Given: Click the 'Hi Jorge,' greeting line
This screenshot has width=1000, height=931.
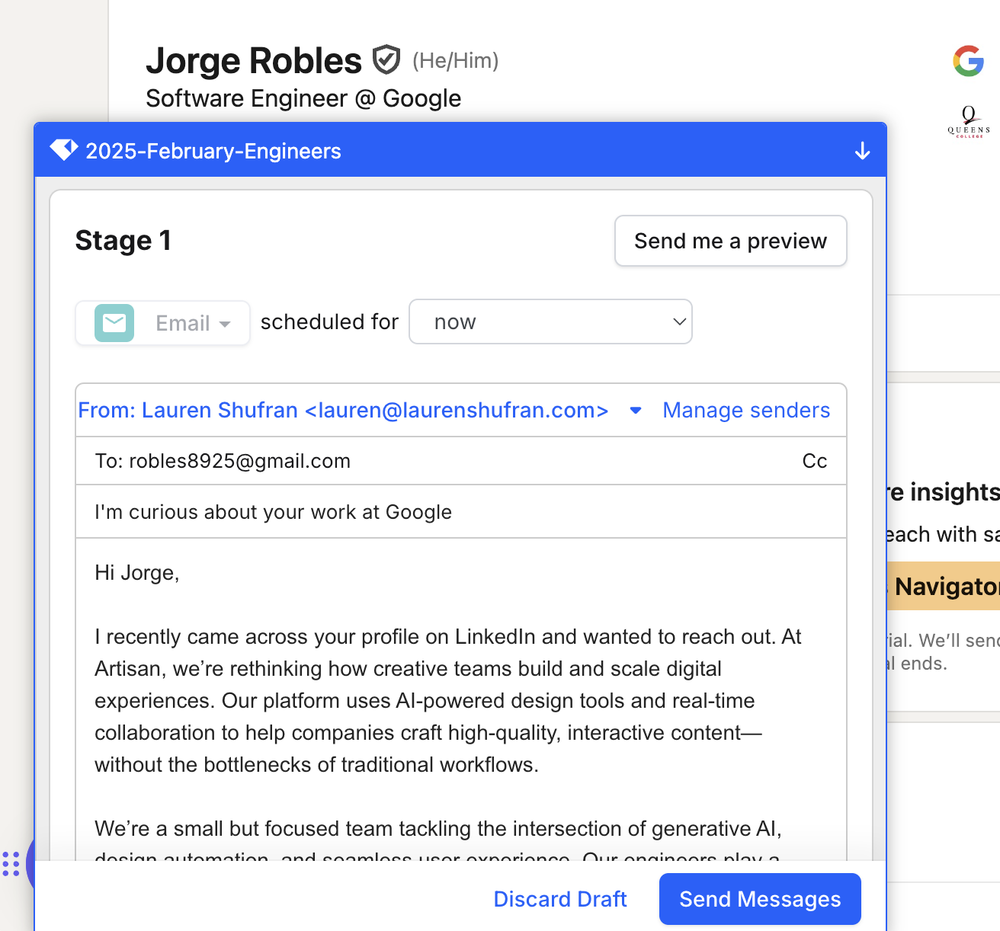Looking at the screenshot, I should click(137, 573).
